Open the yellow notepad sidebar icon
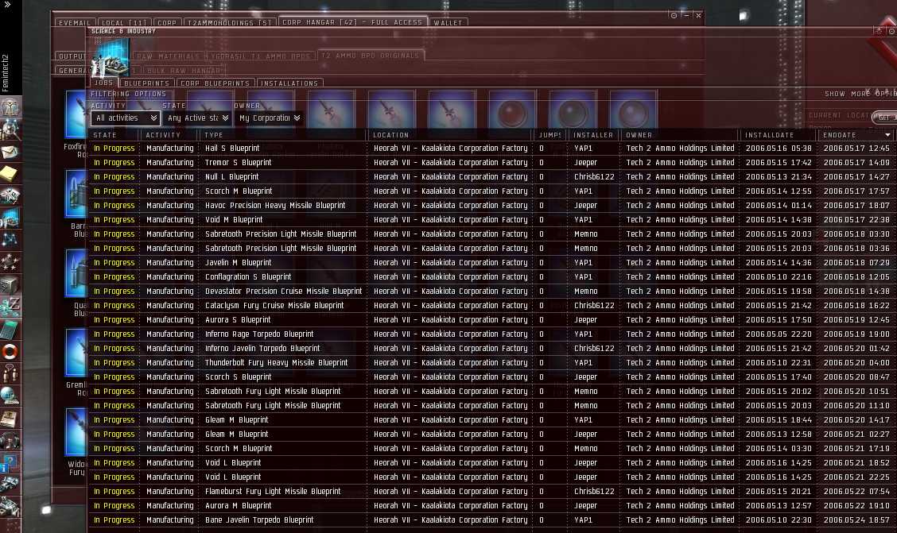Screen dimensions: 897x533 10,174
